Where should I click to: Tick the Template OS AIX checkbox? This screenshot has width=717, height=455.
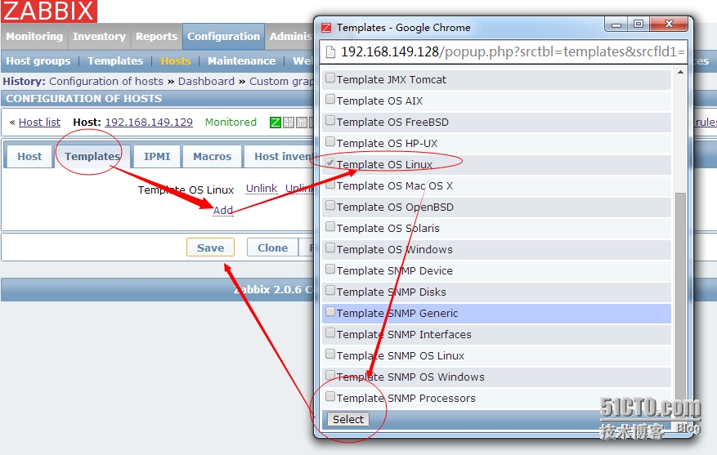(x=330, y=99)
